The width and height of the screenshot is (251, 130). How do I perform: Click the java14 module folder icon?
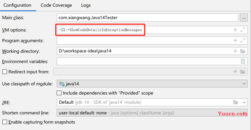click(x=62, y=84)
